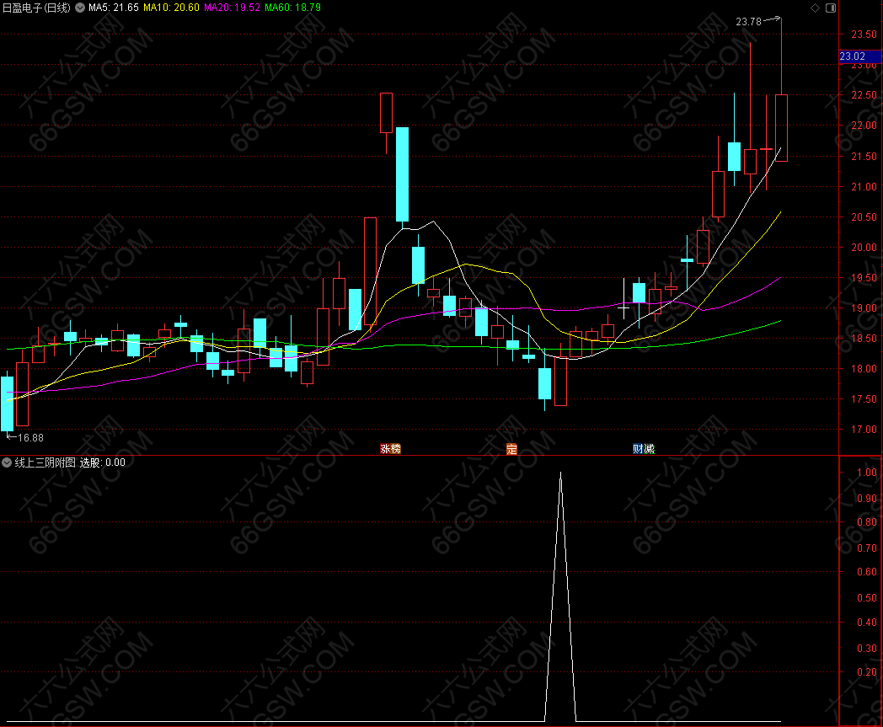Image resolution: width=883 pixels, height=727 pixels.
Task: Click the 线上三阴附图 indicator name
Action: point(45,462)
